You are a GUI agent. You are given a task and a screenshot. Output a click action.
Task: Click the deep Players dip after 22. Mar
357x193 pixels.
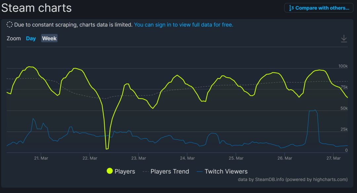107,148
